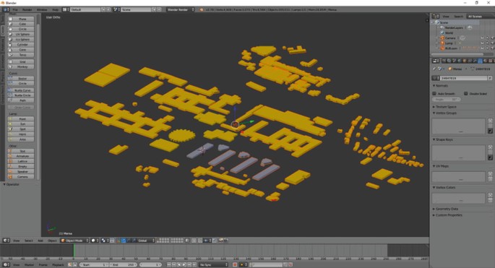Viewport: 495px width, 268px height.
Task: Add a Bezier curve
Action: pyautogui.click(x=21, y=78)
